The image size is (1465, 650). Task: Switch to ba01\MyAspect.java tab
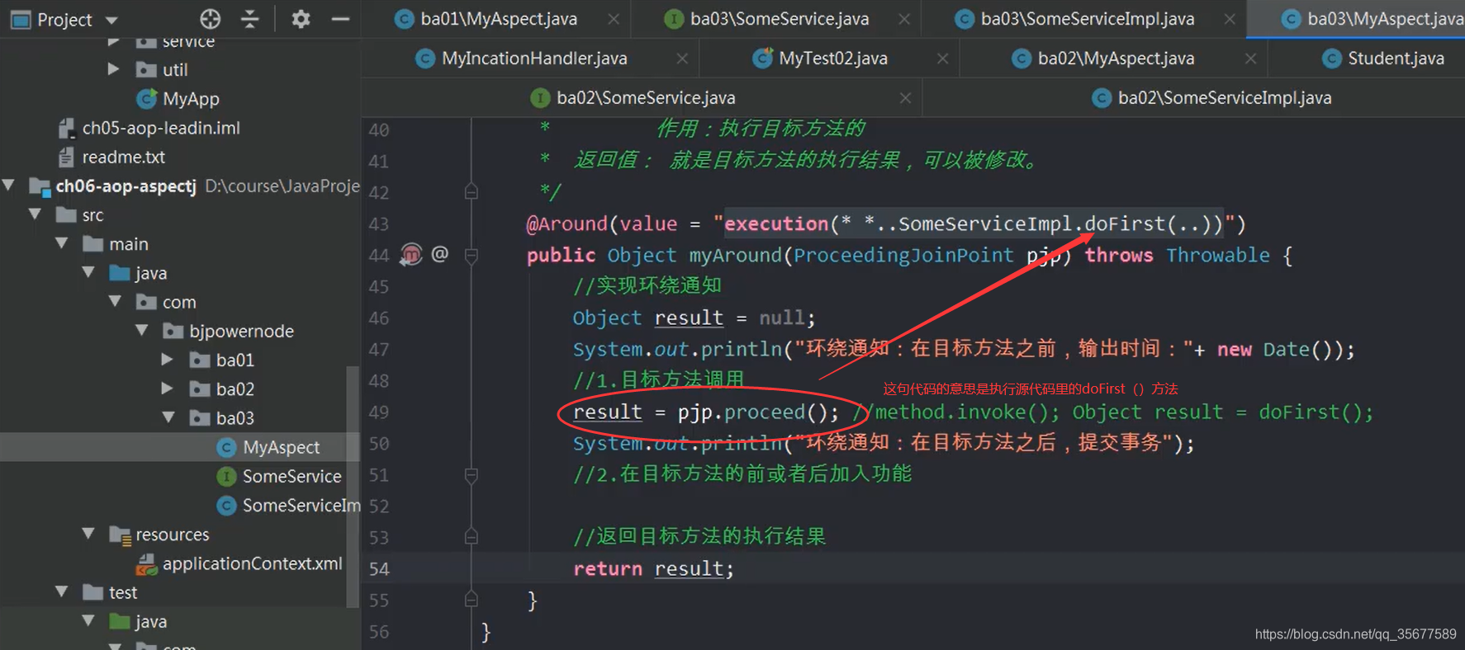[498, 19]
